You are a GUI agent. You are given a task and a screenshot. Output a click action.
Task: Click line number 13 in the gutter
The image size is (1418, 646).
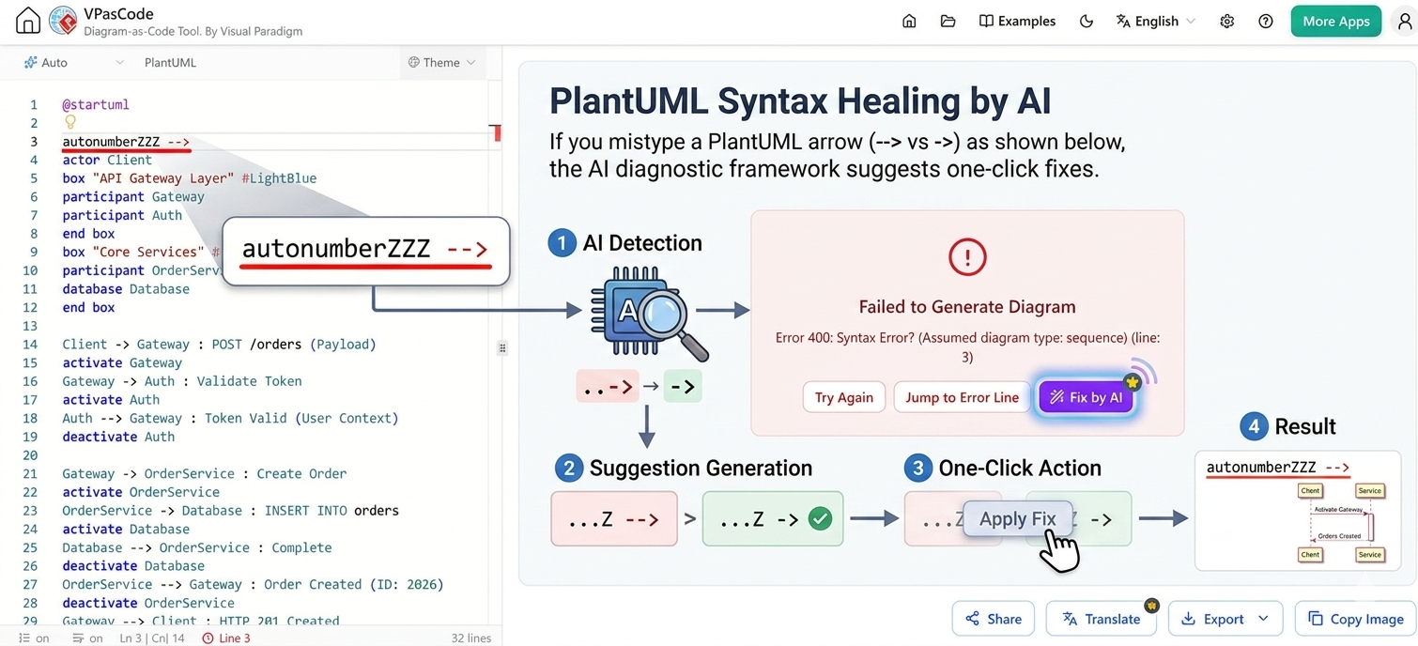(x=33, y=326)
